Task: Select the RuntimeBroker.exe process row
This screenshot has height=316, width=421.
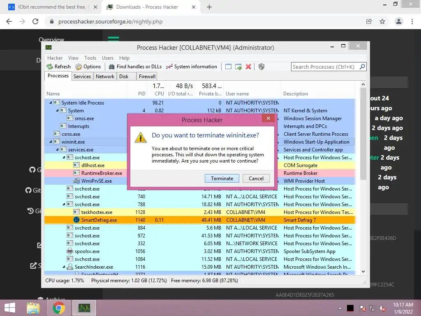Action: (x=200, y=173)
